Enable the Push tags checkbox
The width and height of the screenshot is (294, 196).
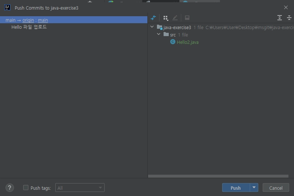(x=26, y=188)
